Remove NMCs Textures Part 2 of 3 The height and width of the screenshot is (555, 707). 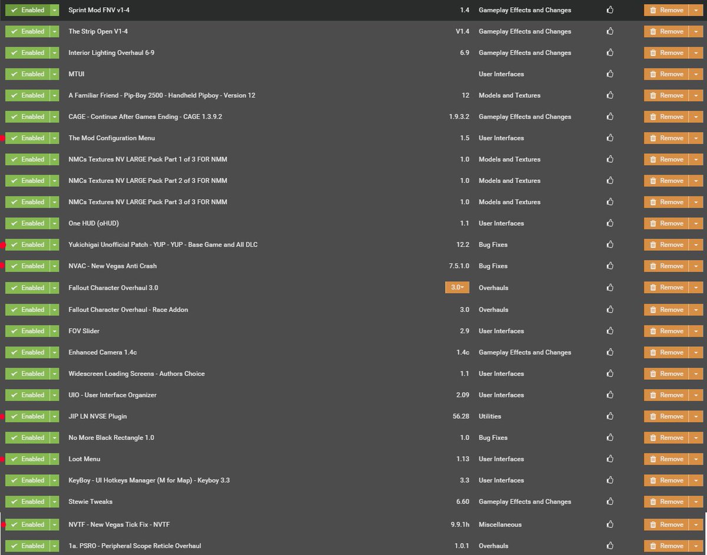pyautogui.click(x=666, y=180)
